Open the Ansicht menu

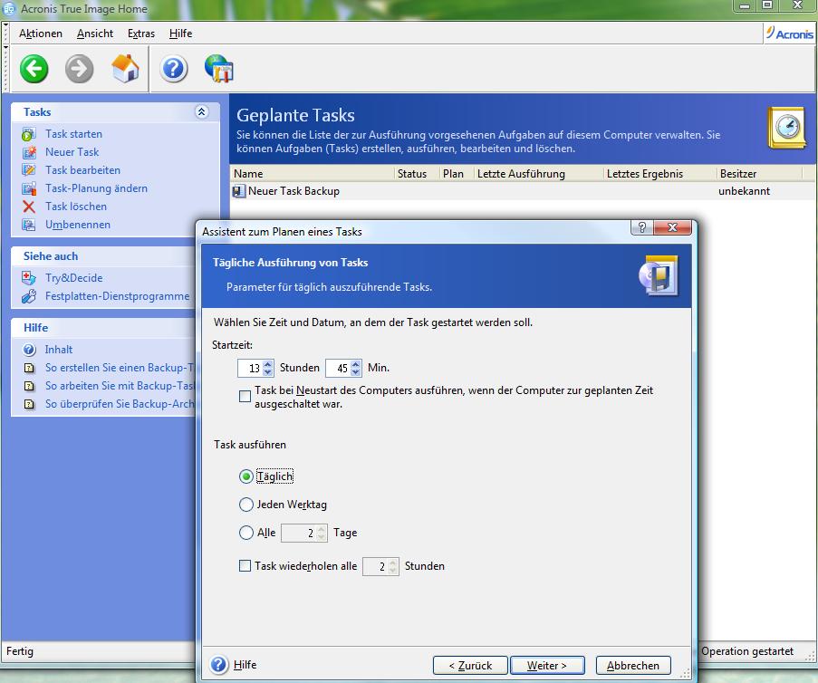pyautogui.click(x=95, y=34)
